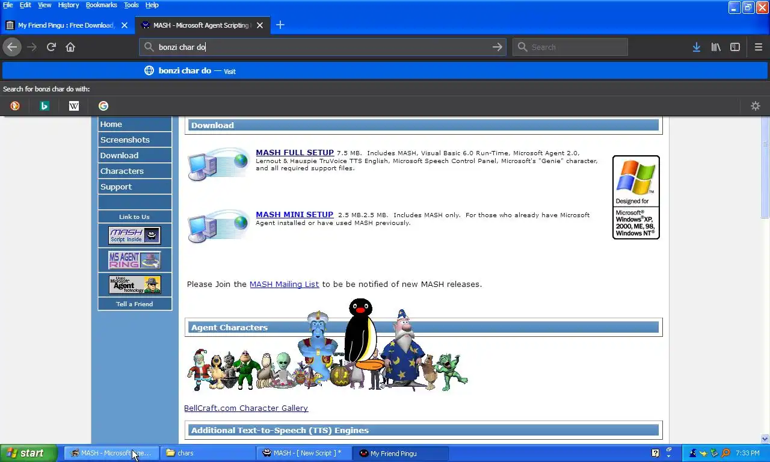Open Characters in site sidebar
Viewport: 770px width, 462px height.
coord(135,171)
